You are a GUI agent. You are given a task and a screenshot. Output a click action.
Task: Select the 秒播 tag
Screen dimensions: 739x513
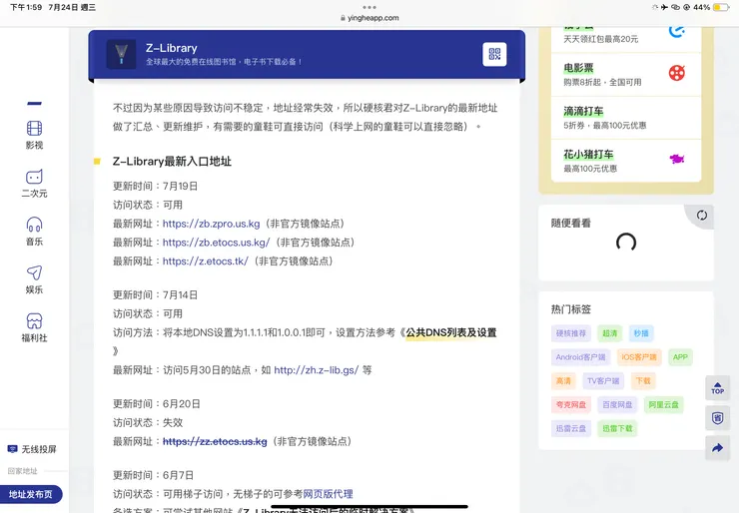click(641, 333)
